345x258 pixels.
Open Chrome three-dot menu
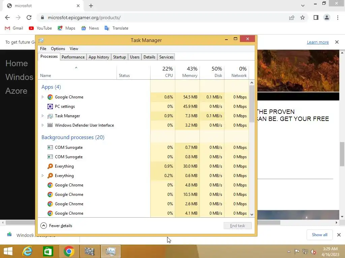coord(338,17)
